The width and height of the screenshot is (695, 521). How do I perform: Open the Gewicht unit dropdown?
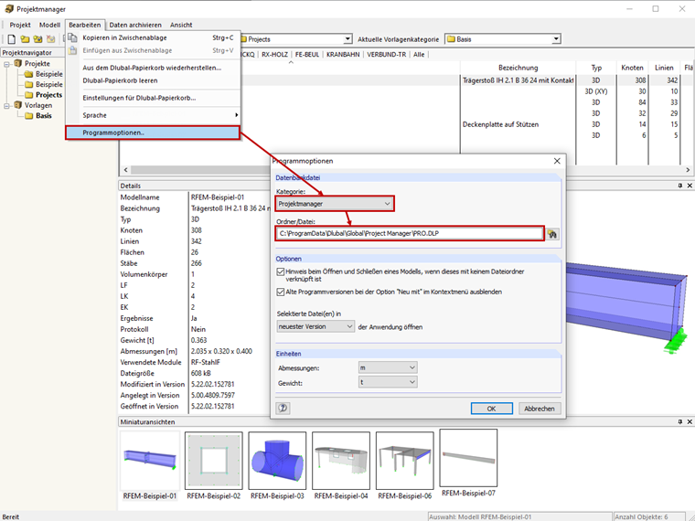pyautogui.click(x=388, y=382)
